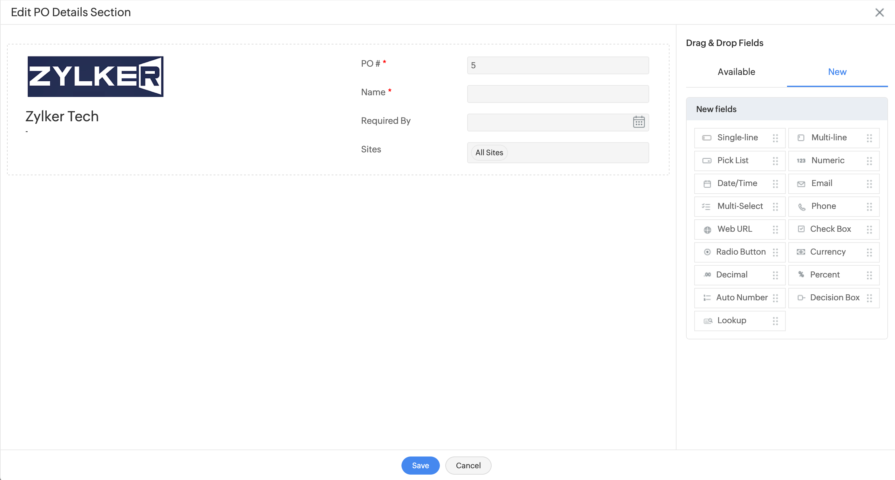Cancel editing the section
This screenshot has height=480, width=895.
click(468, 465)
